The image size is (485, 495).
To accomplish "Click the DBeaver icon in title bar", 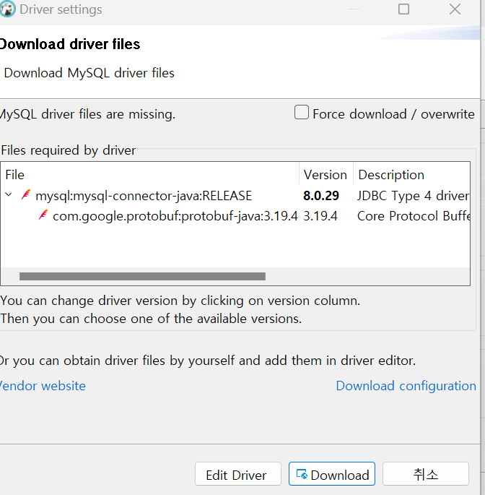I will [x=7, y=9].
